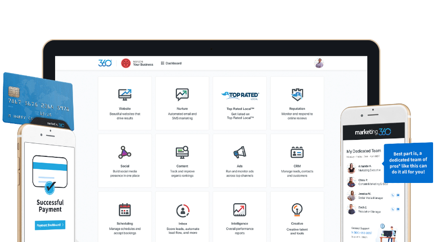
Task: Click the Social network icon
Action: (125, 152)
